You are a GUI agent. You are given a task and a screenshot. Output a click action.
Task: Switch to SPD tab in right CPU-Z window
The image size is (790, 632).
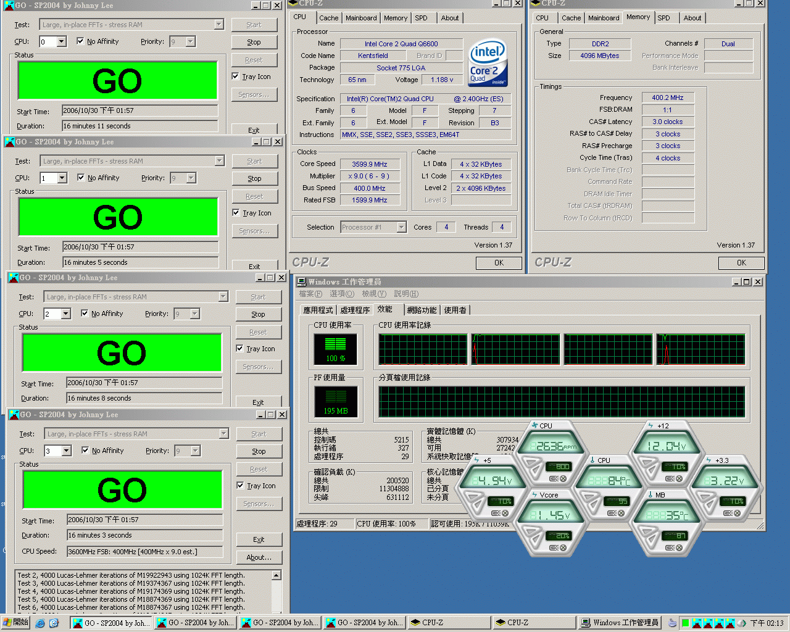663,18
